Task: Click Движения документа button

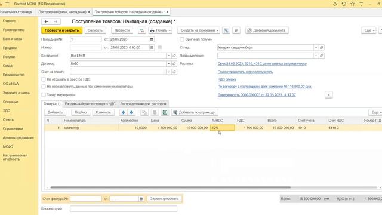Action: [x=267, y=30]
